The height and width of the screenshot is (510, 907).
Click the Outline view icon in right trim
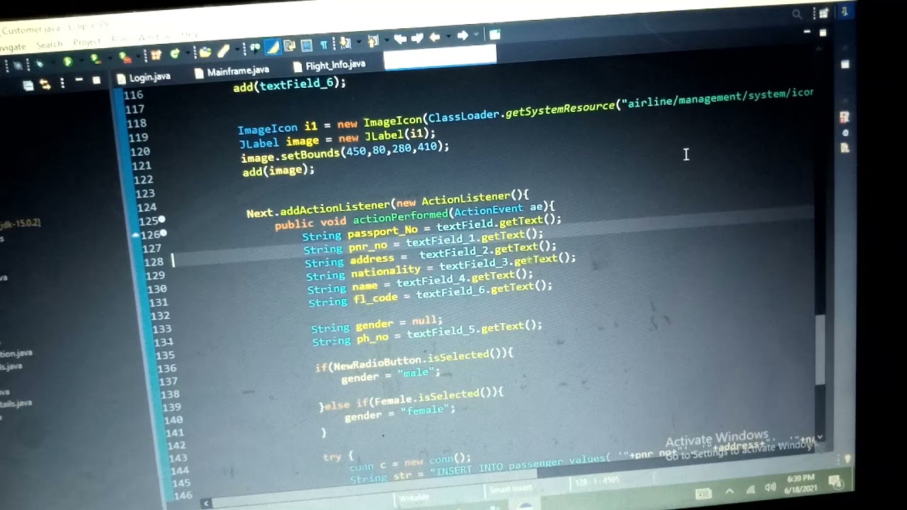[x=845, y=64]
